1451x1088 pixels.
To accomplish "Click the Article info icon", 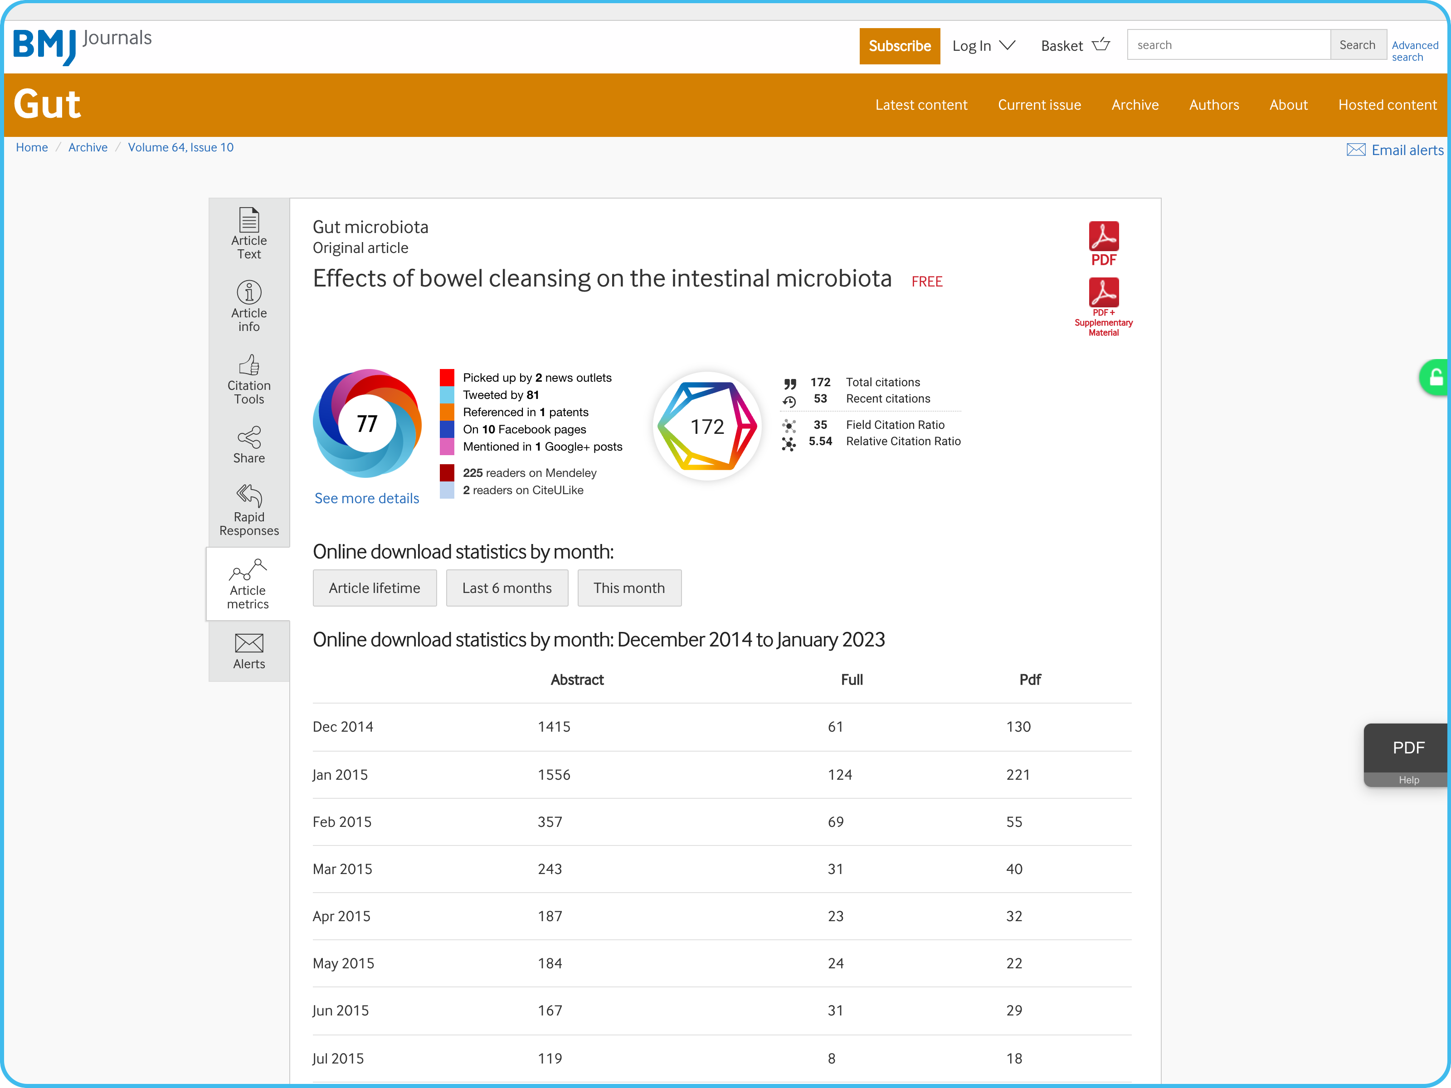I will click(248, 292).
